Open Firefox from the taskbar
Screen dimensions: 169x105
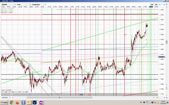18,103
